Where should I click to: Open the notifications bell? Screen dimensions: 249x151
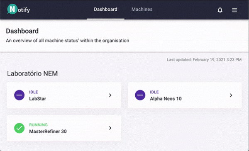pos(220,10)
